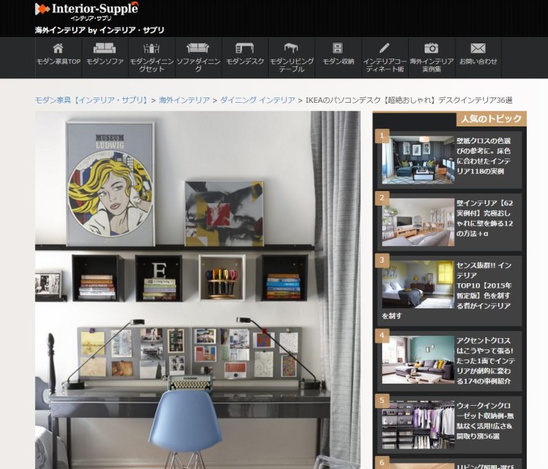Click the rank 1 number badge
This screenshot has height=469, width=548.
click(382, 136)
